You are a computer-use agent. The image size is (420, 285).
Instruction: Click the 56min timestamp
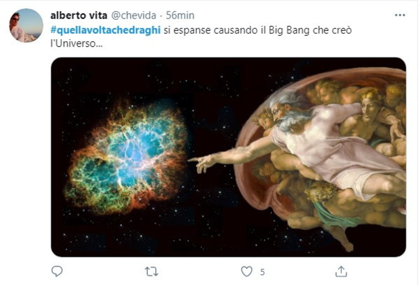180,15
